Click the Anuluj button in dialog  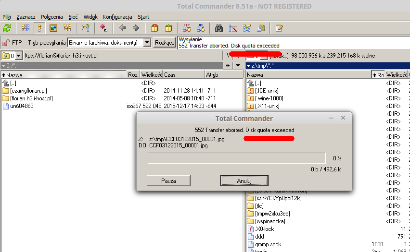244,181
